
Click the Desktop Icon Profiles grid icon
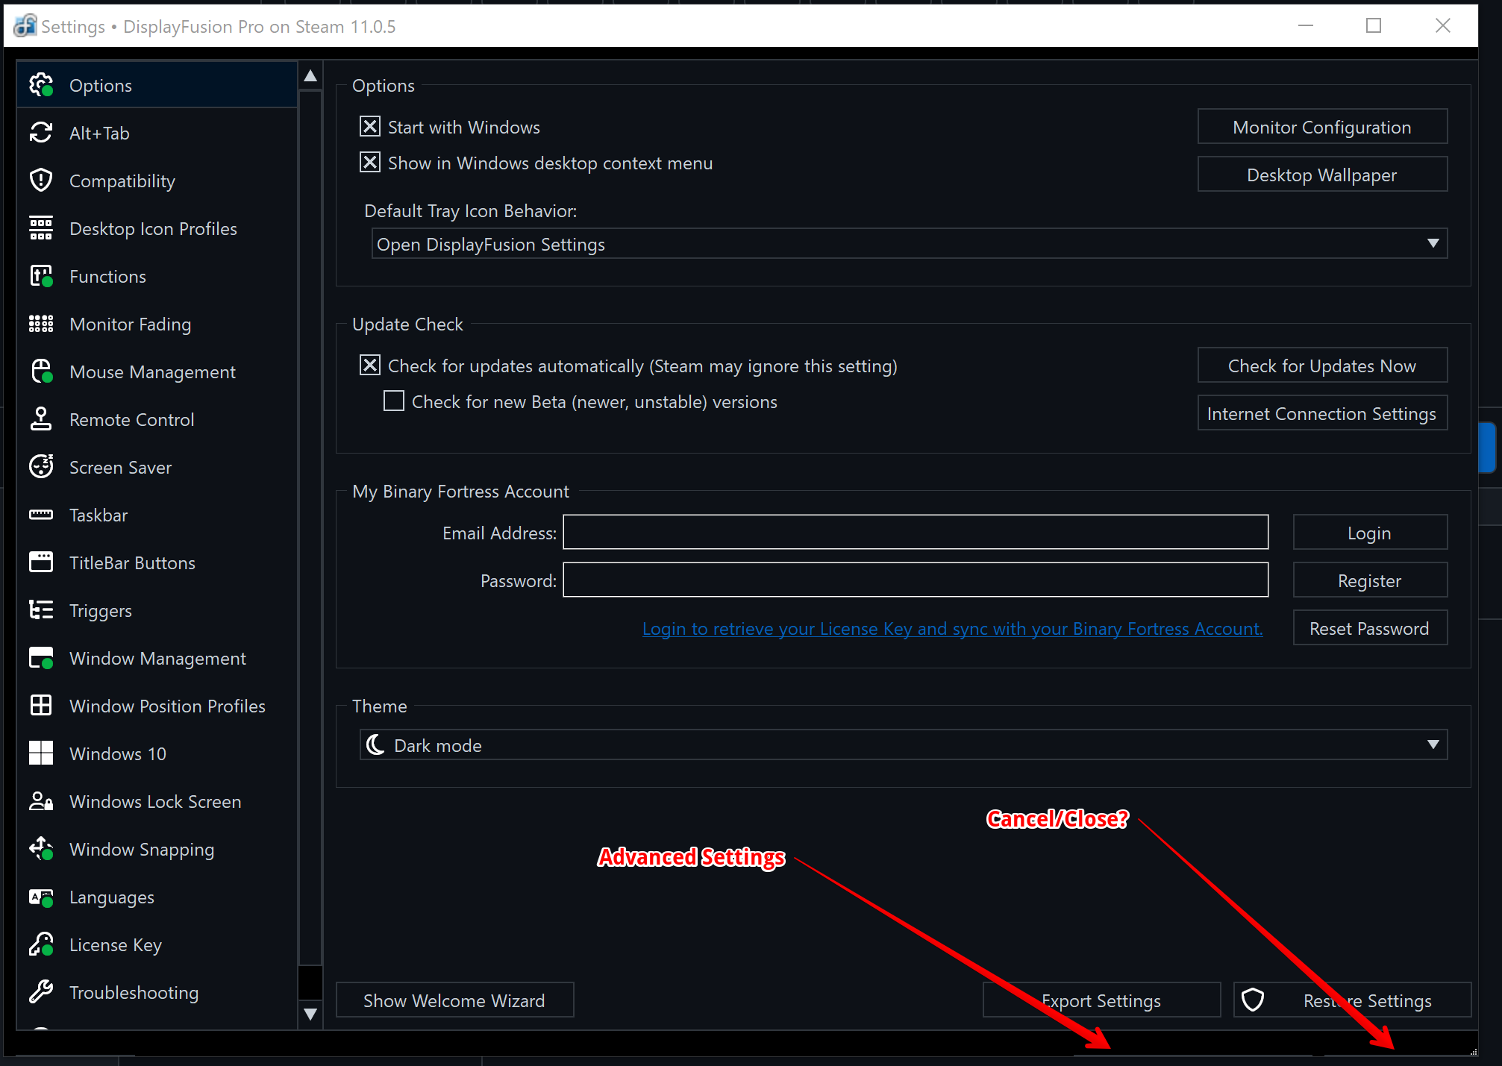click(x=41, y=228)
